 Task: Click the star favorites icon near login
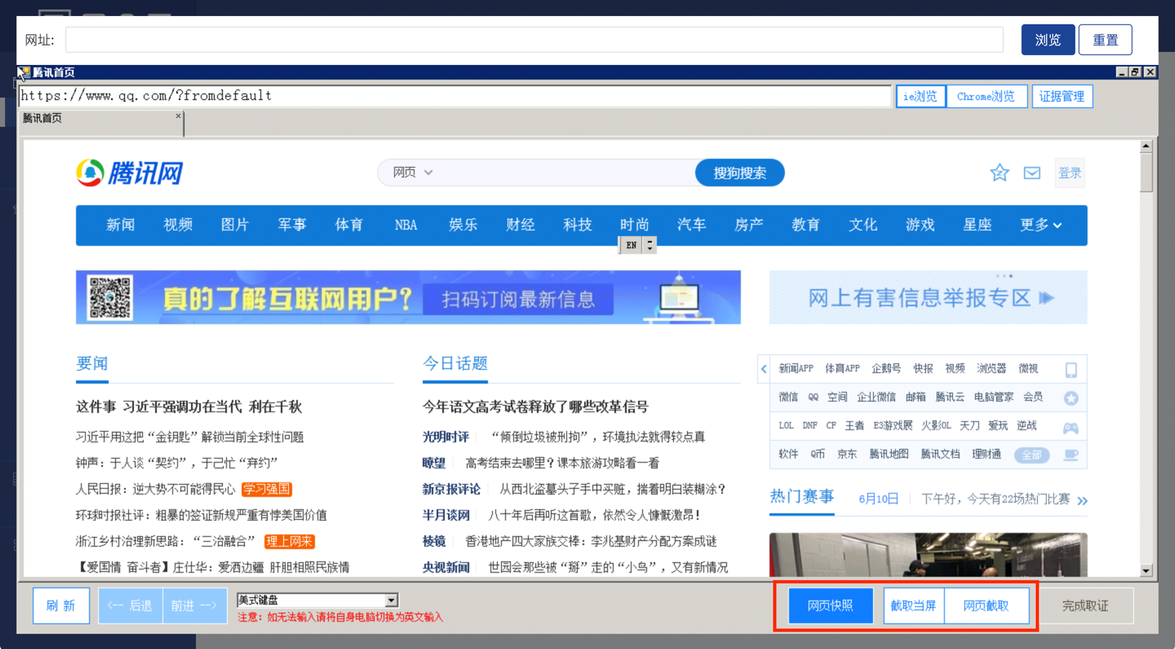pos(999,173)
